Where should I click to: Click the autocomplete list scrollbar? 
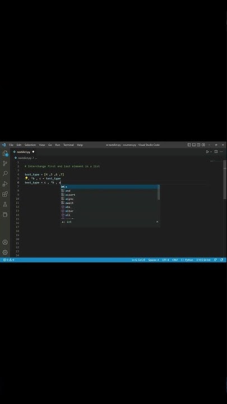coord(159,192)
